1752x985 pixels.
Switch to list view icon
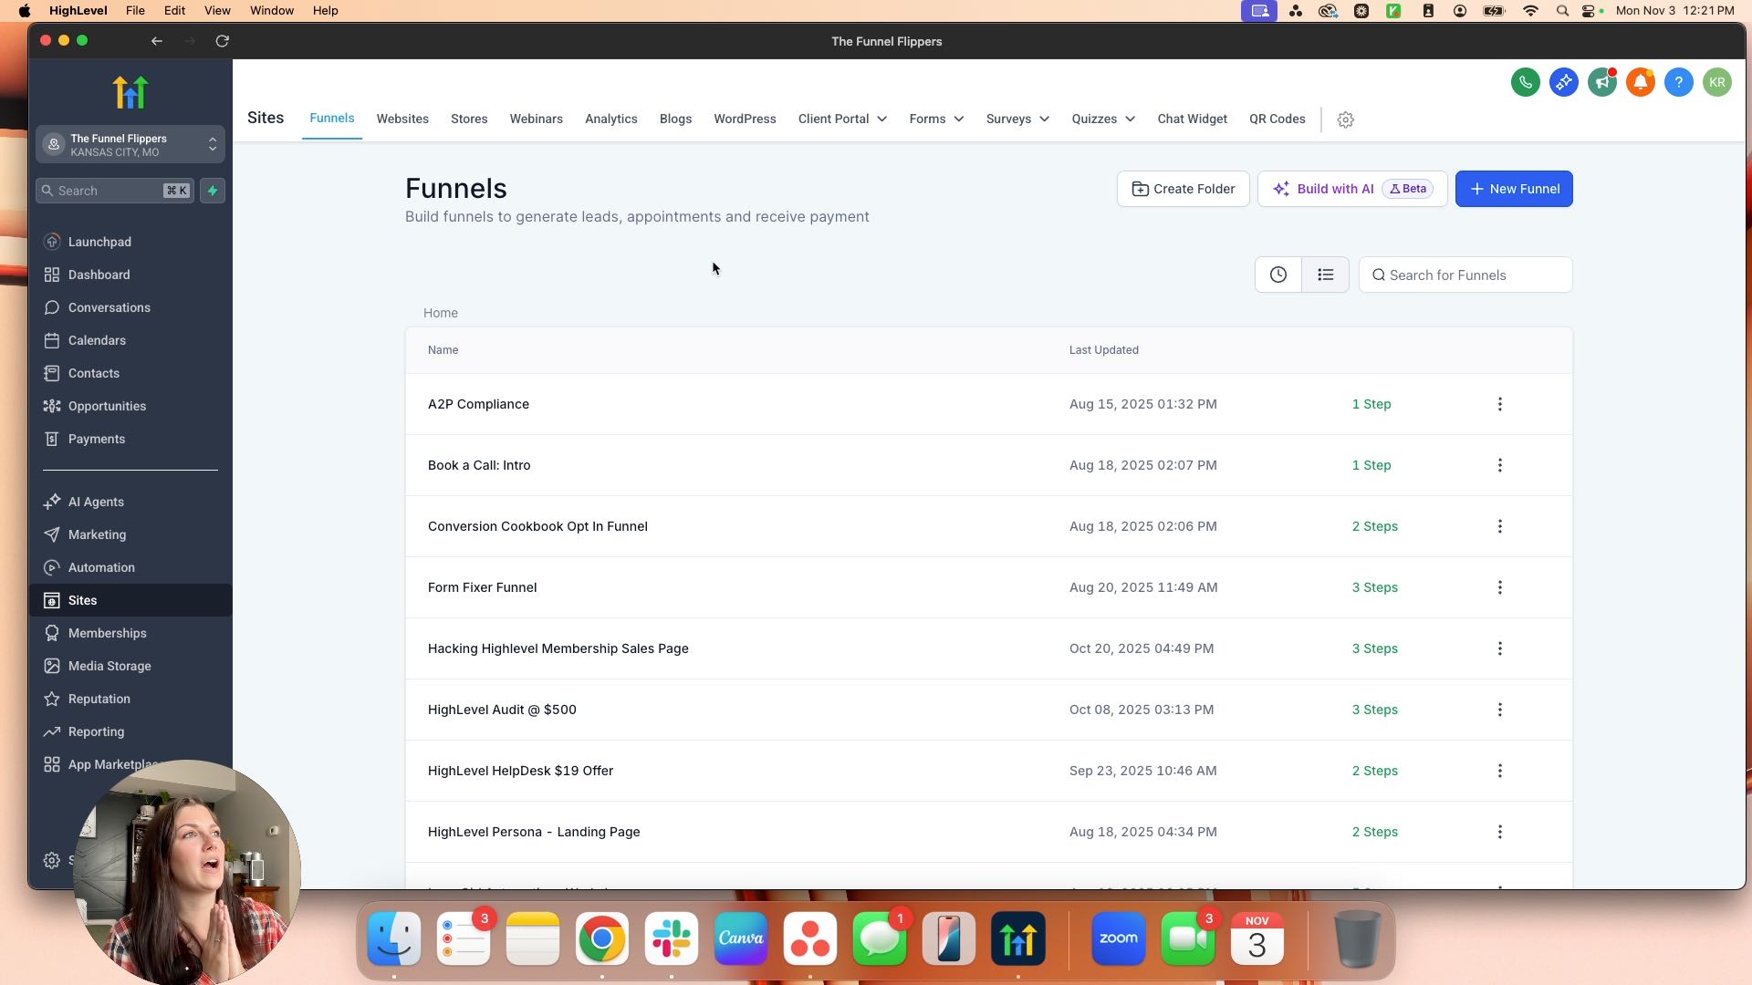coord(1326,275)
